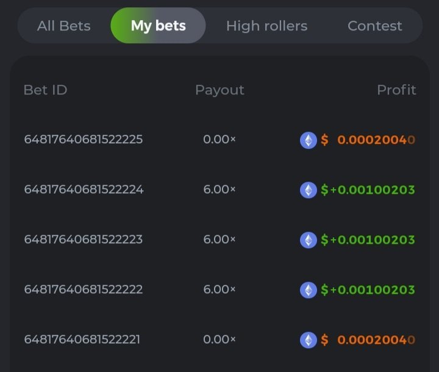Click the Profit column header
This screenshot has width=439, height=372.
click(396, 90)
